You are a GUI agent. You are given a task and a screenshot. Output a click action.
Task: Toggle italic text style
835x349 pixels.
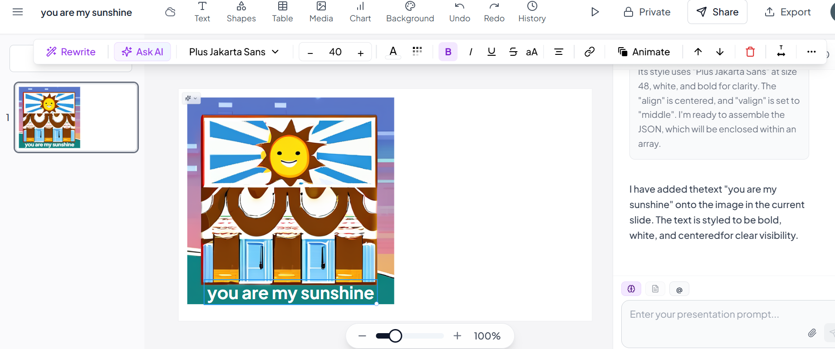pyautogui.click(x=471, y=52)
